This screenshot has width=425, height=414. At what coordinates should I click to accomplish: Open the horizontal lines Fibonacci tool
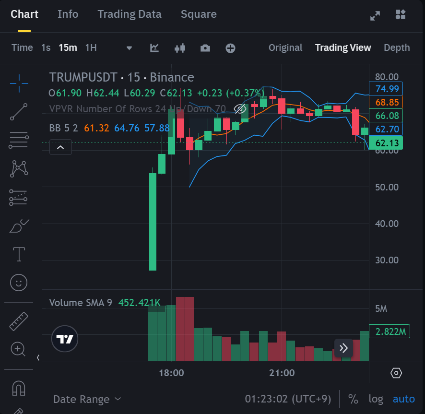pyautogui.click(x=19, y=140)
